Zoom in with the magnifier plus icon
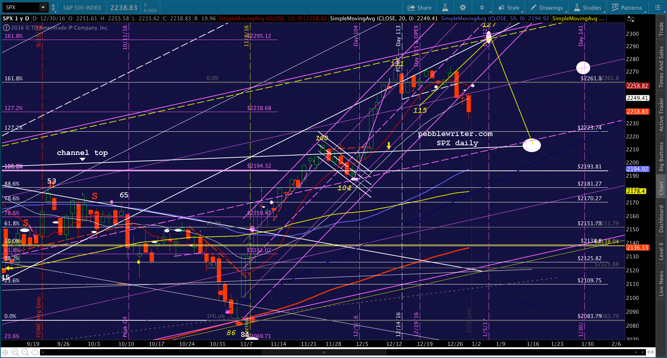667x358 pixels. [15, 352]
